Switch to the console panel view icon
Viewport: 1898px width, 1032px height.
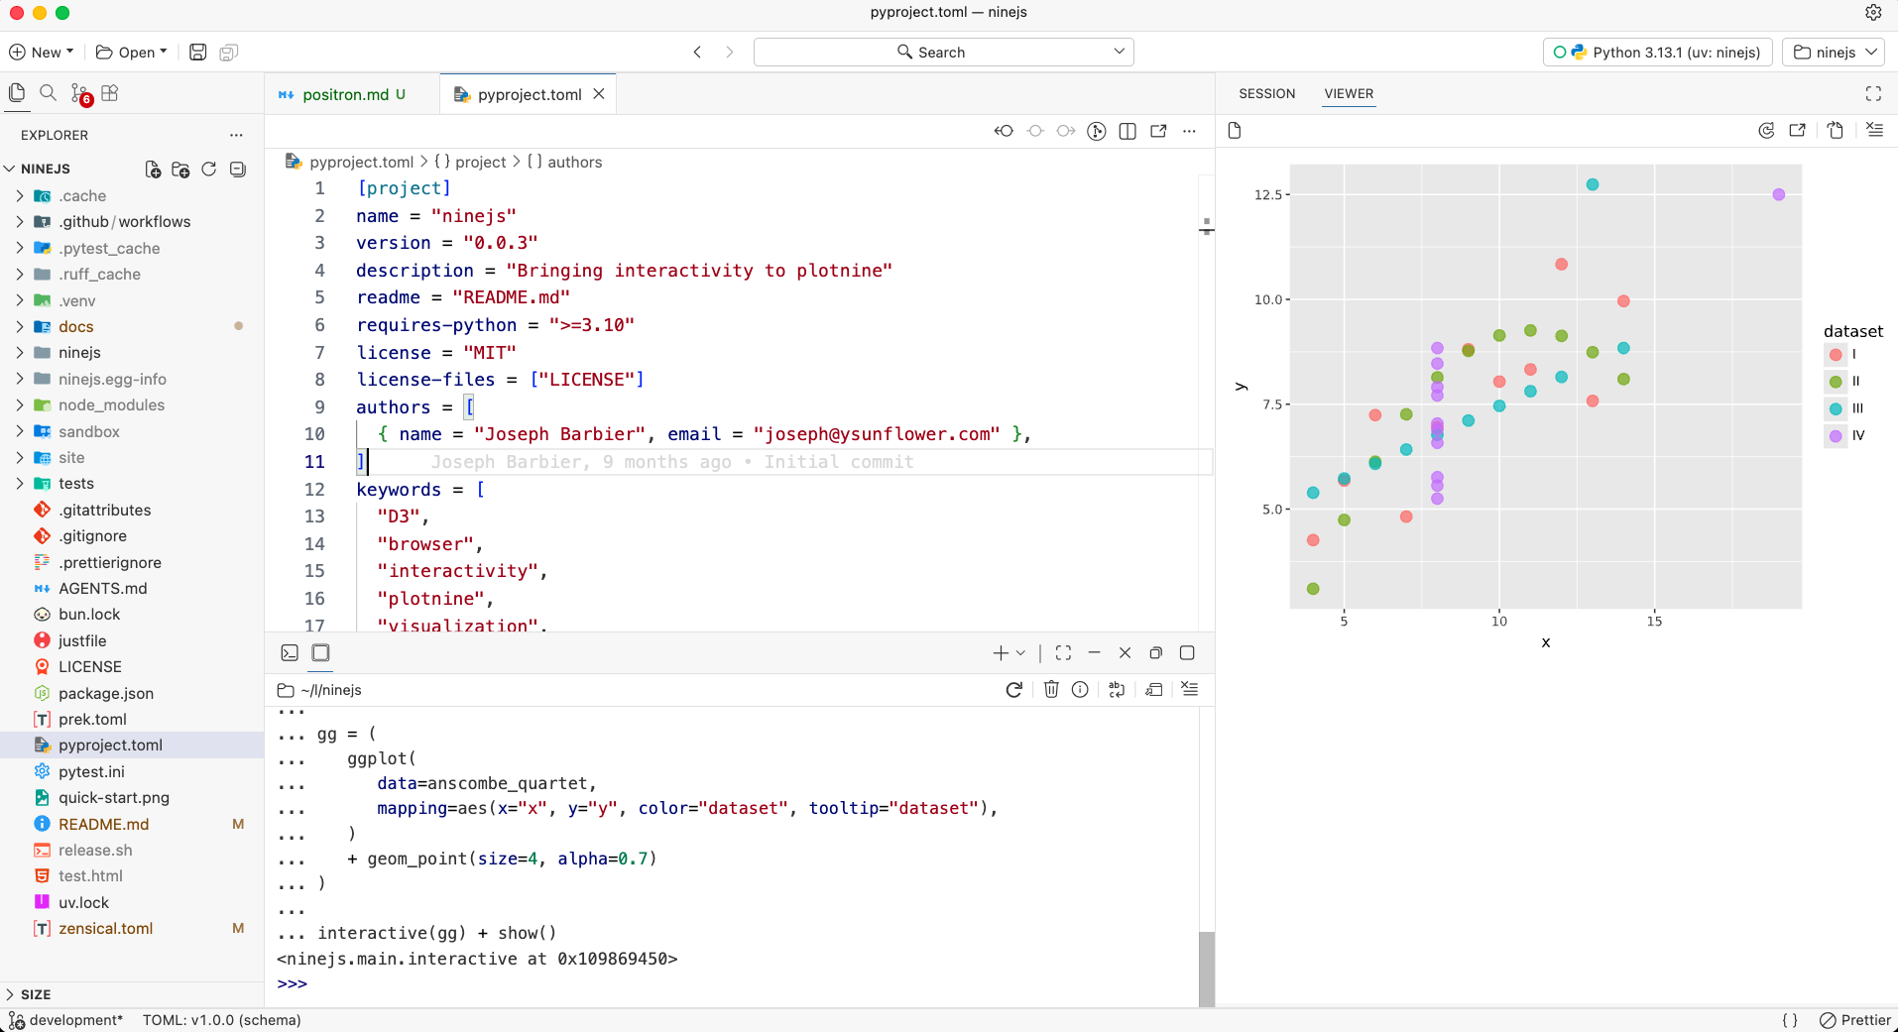320,653
